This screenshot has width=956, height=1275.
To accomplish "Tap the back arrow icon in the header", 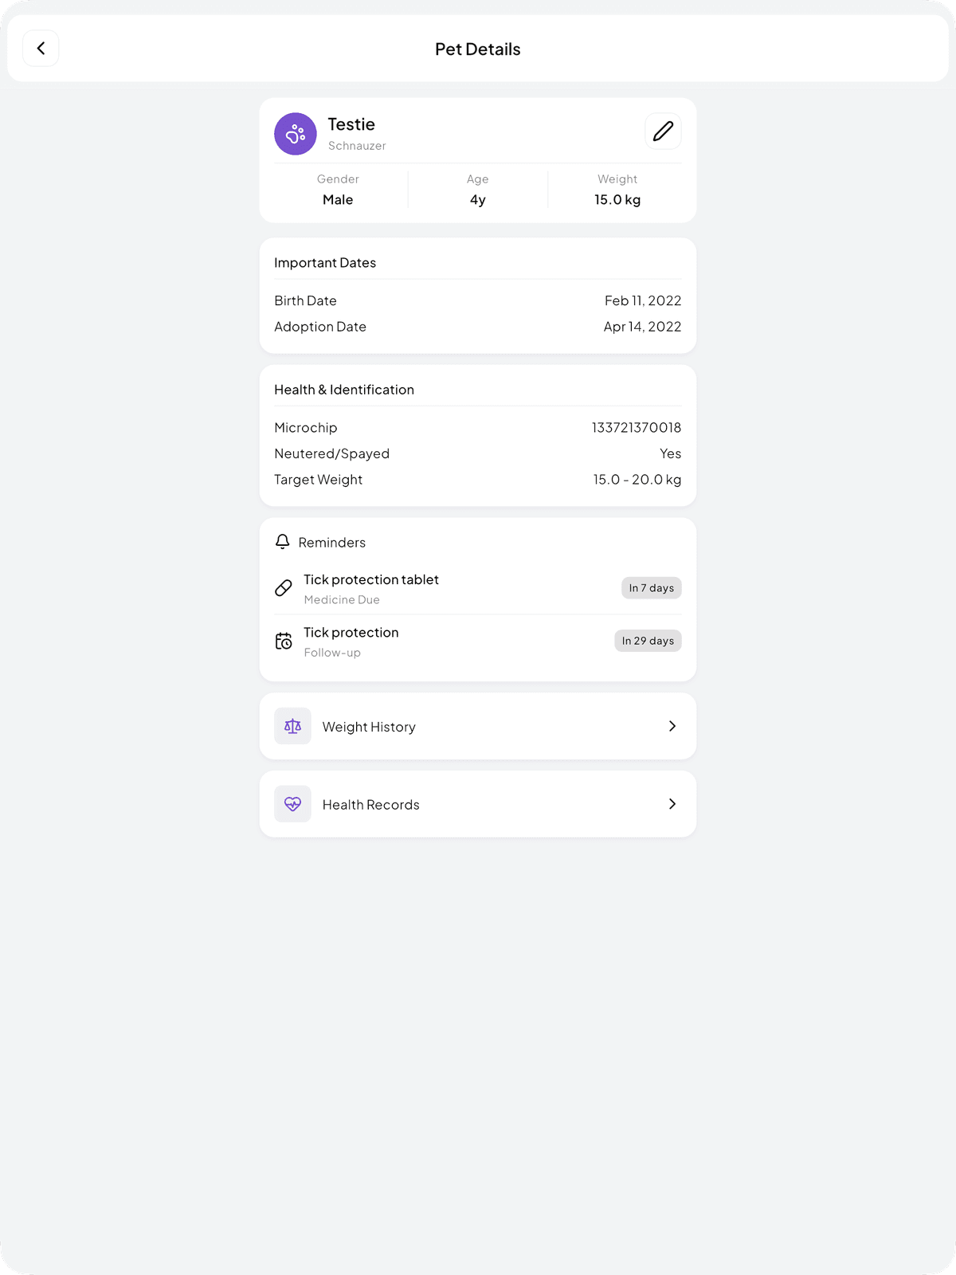I will pyautogui.click(x=41, y=48).
